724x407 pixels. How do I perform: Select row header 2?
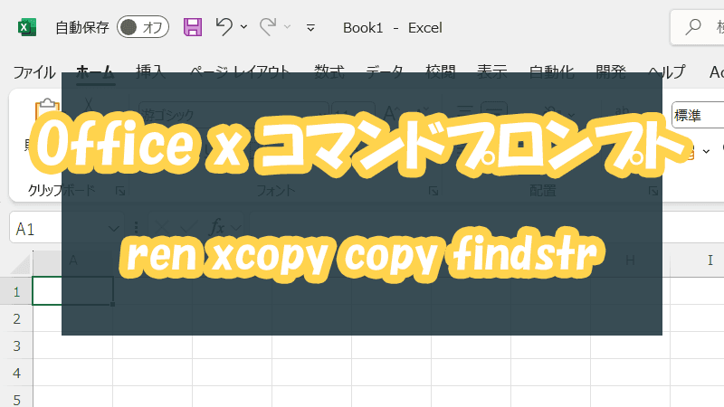coord(15,318)
